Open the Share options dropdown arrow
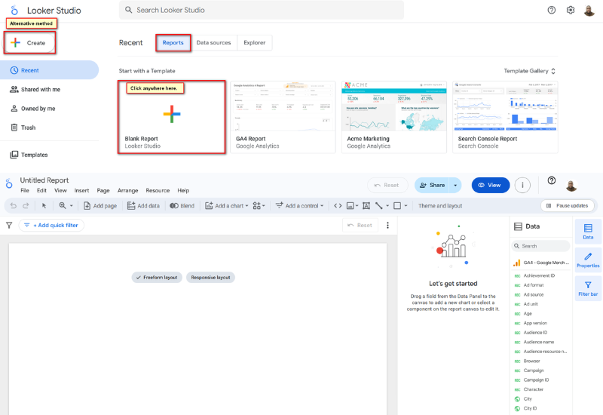The image size is (603, 415). click(x=455, y=185)
